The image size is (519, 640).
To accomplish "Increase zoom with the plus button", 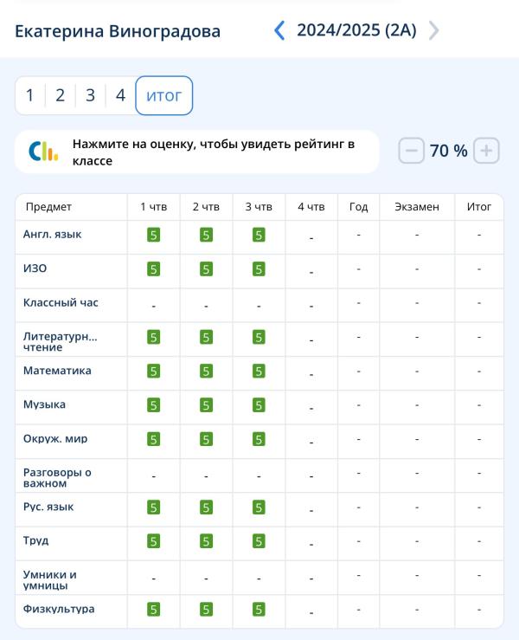I will tap(486, 151).
